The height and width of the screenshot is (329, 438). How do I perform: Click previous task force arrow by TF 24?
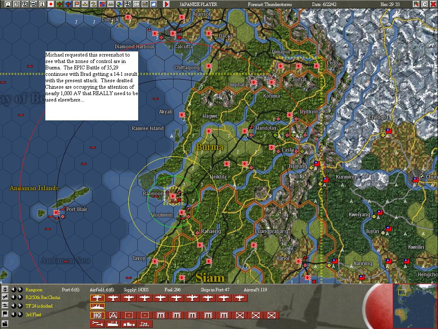tap(13, 306)
